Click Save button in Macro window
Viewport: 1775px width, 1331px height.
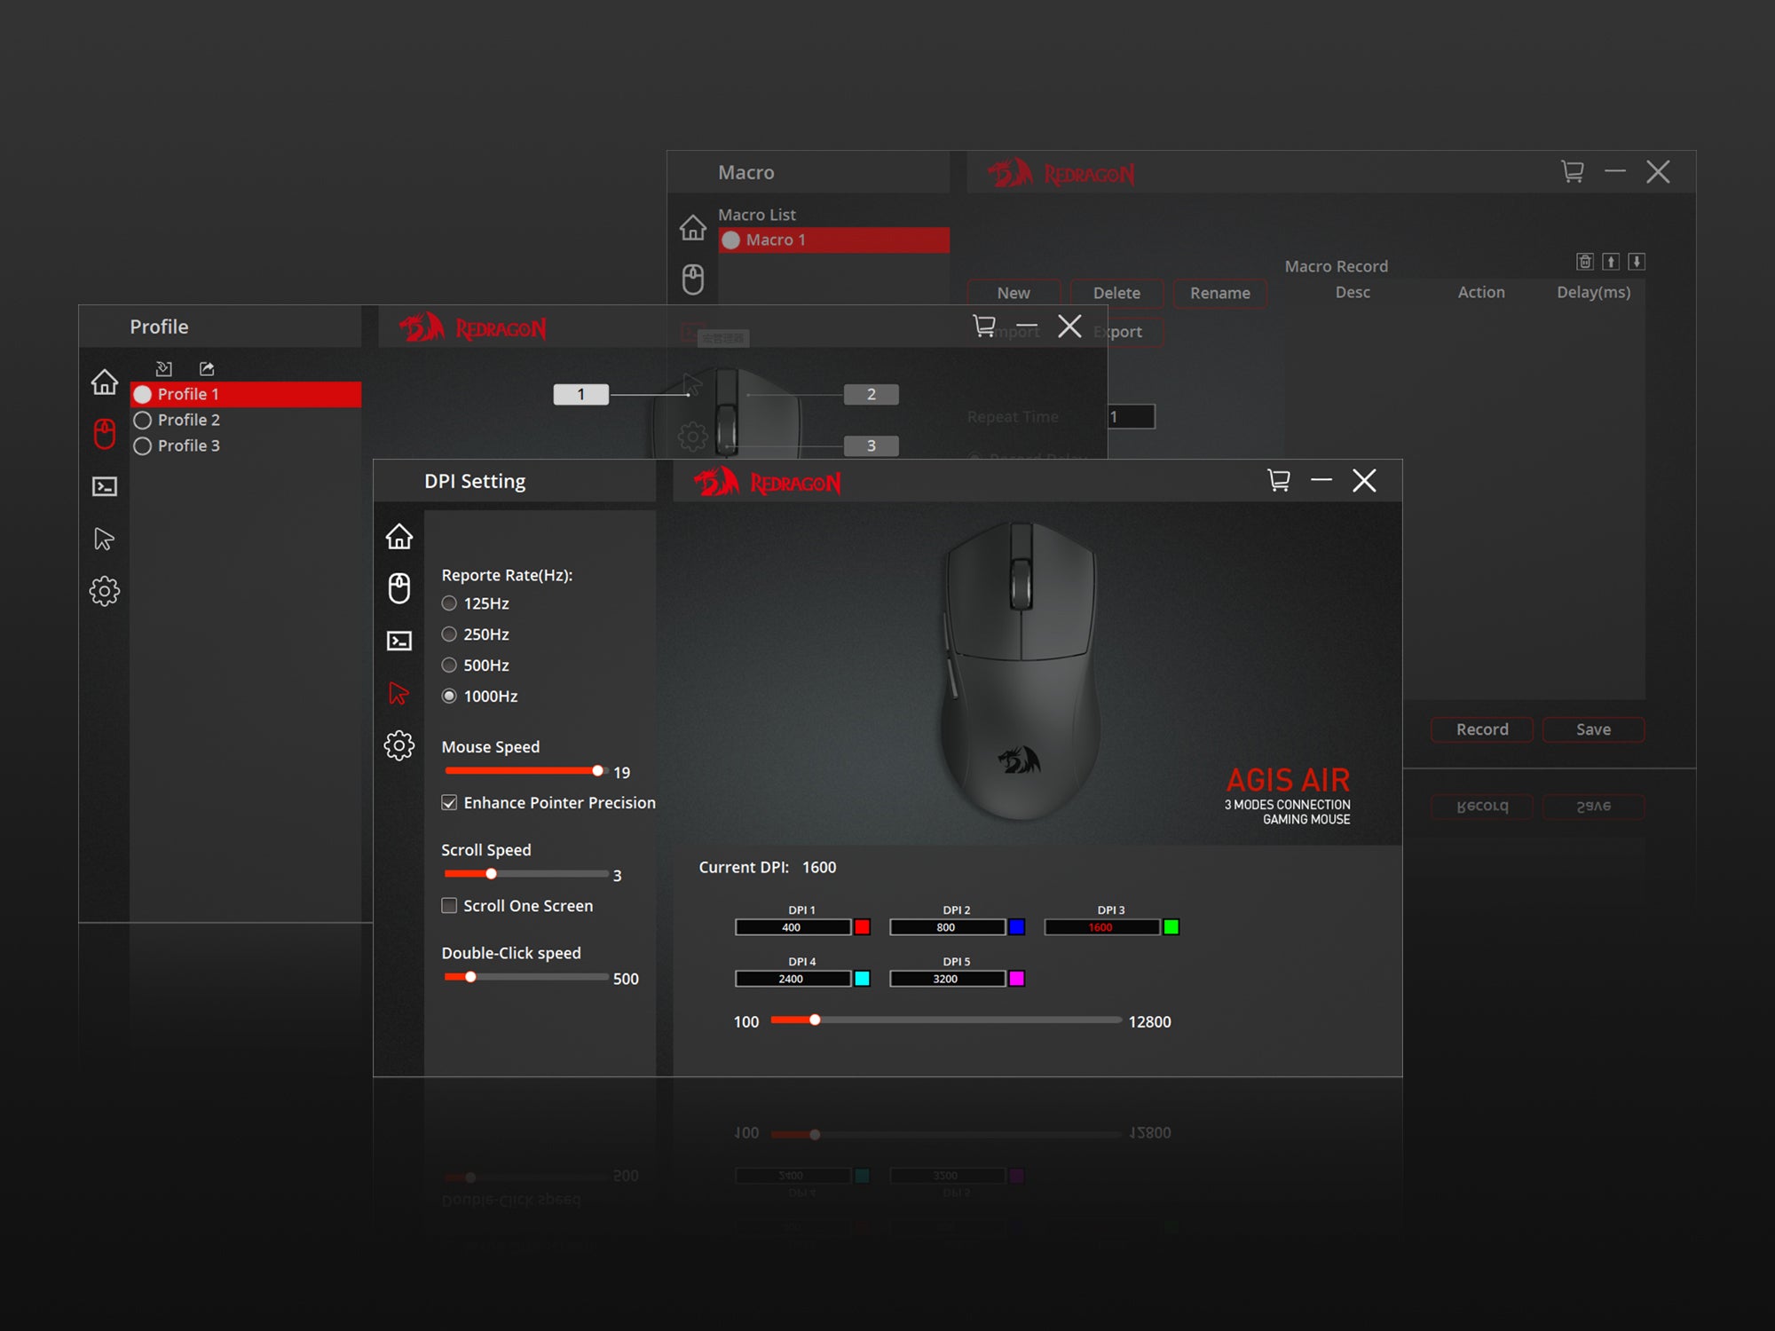tap(1594, 729)
